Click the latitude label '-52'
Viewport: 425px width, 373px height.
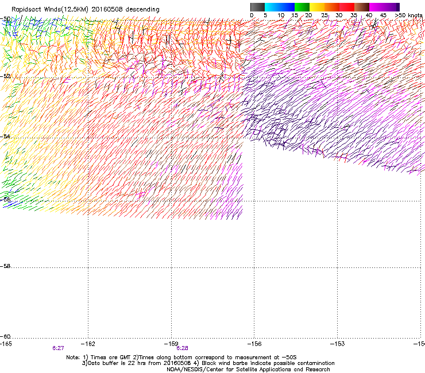[x=5, y=76]
